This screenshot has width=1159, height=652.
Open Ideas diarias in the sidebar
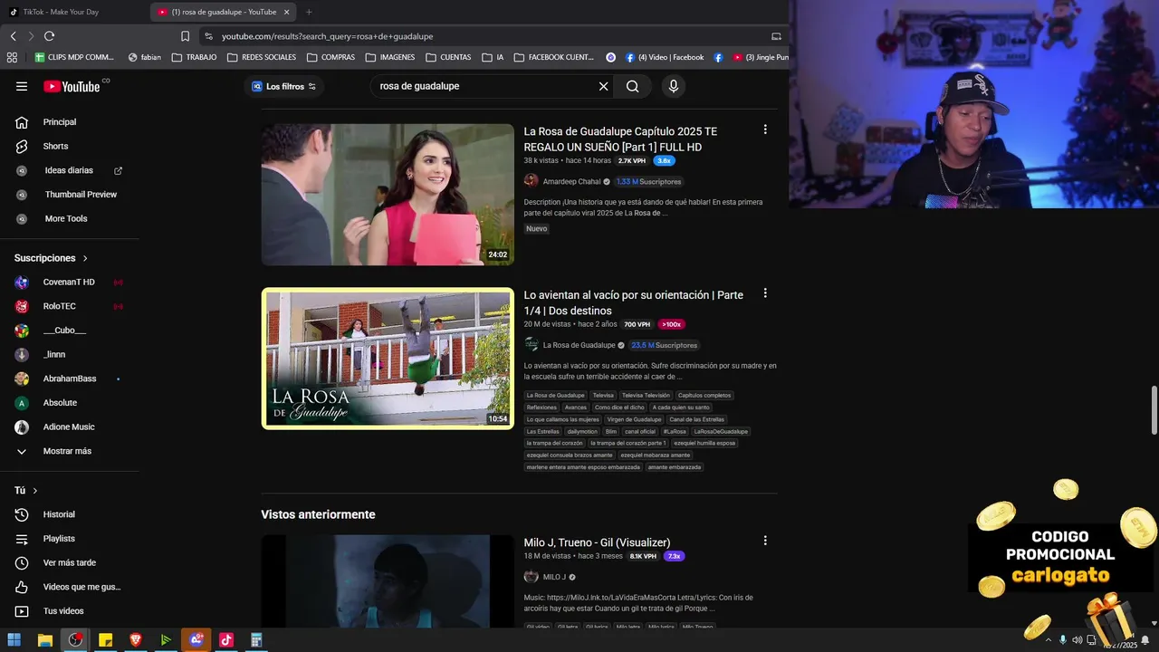[70, 170]
